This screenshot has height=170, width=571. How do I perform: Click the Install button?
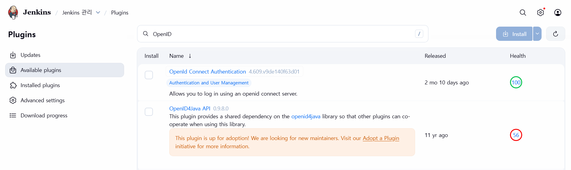pyautogui.click(x=514, y=34)
